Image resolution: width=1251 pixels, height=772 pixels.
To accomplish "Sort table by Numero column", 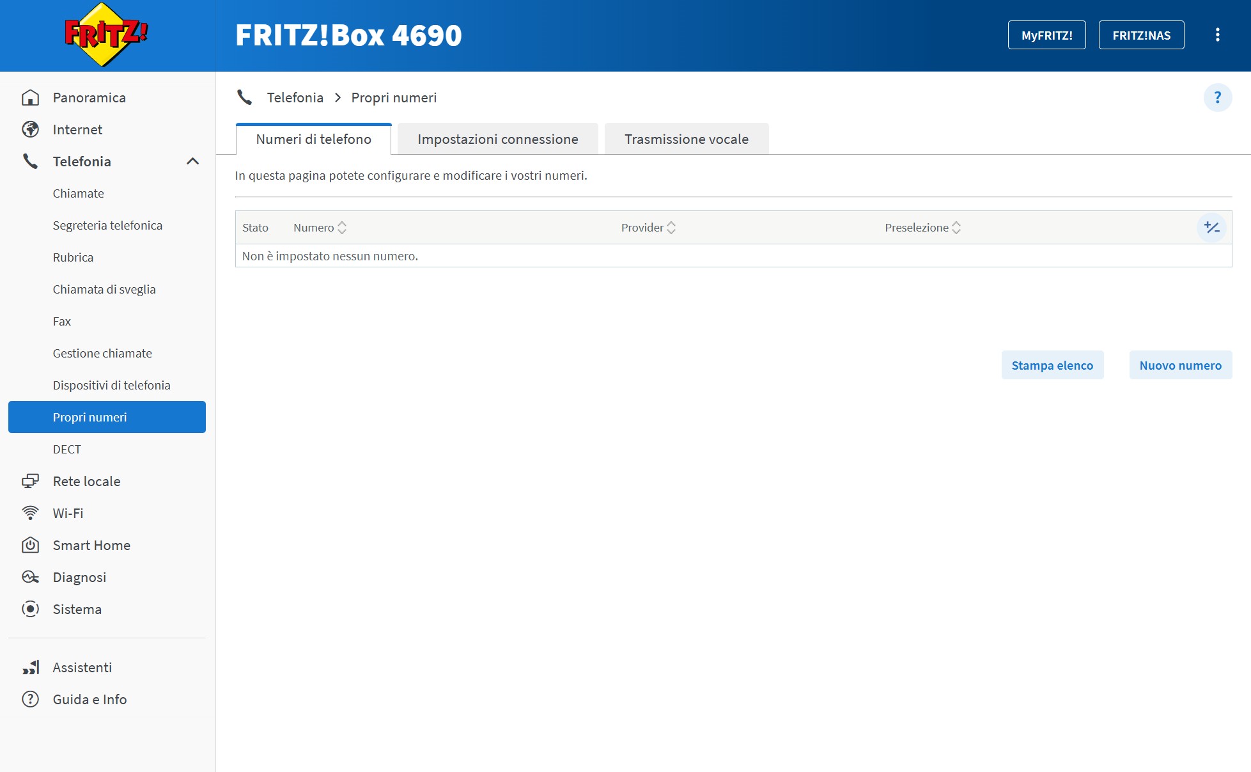I will [320, 228].
